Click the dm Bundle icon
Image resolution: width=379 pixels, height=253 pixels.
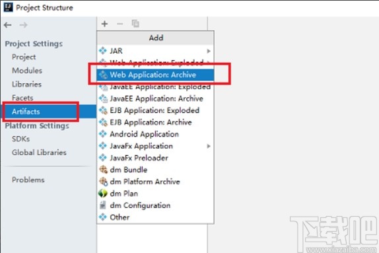pos(104,170)
